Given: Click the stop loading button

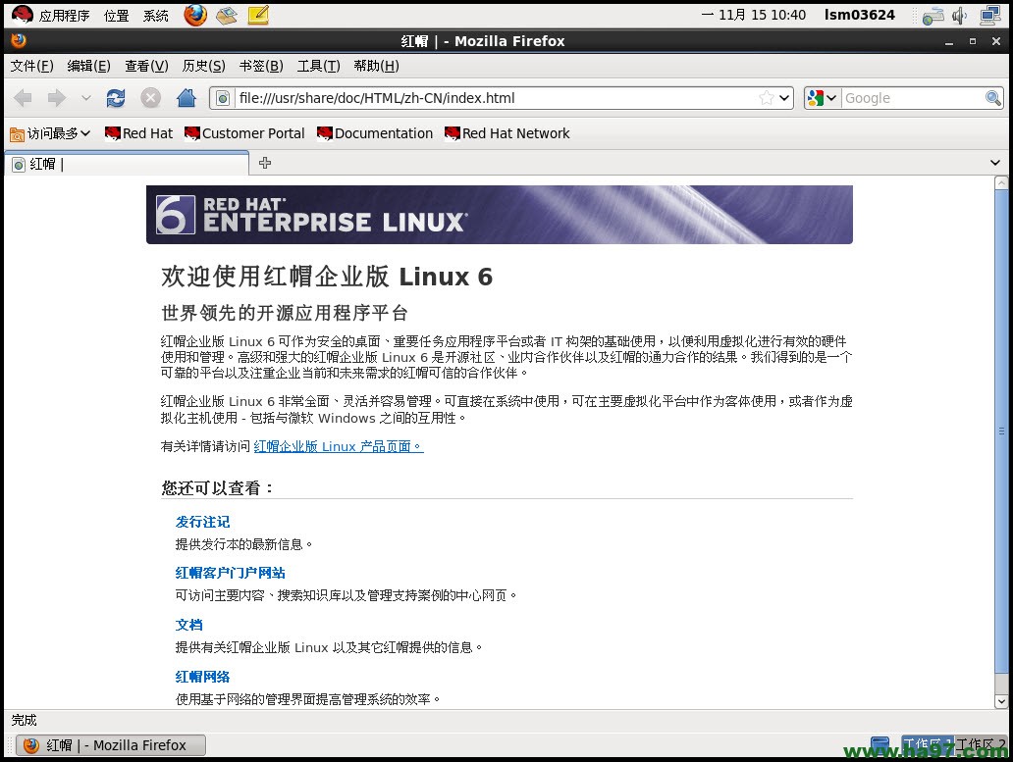Looking at the screenshot, I should pyautogui.click(x=150, y=98).
